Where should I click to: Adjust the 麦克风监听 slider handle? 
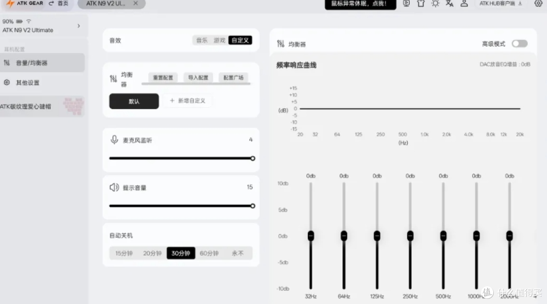click(x=253, y=158)
